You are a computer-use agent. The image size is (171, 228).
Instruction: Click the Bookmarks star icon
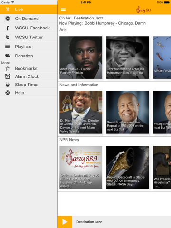(x=8, y=68)
